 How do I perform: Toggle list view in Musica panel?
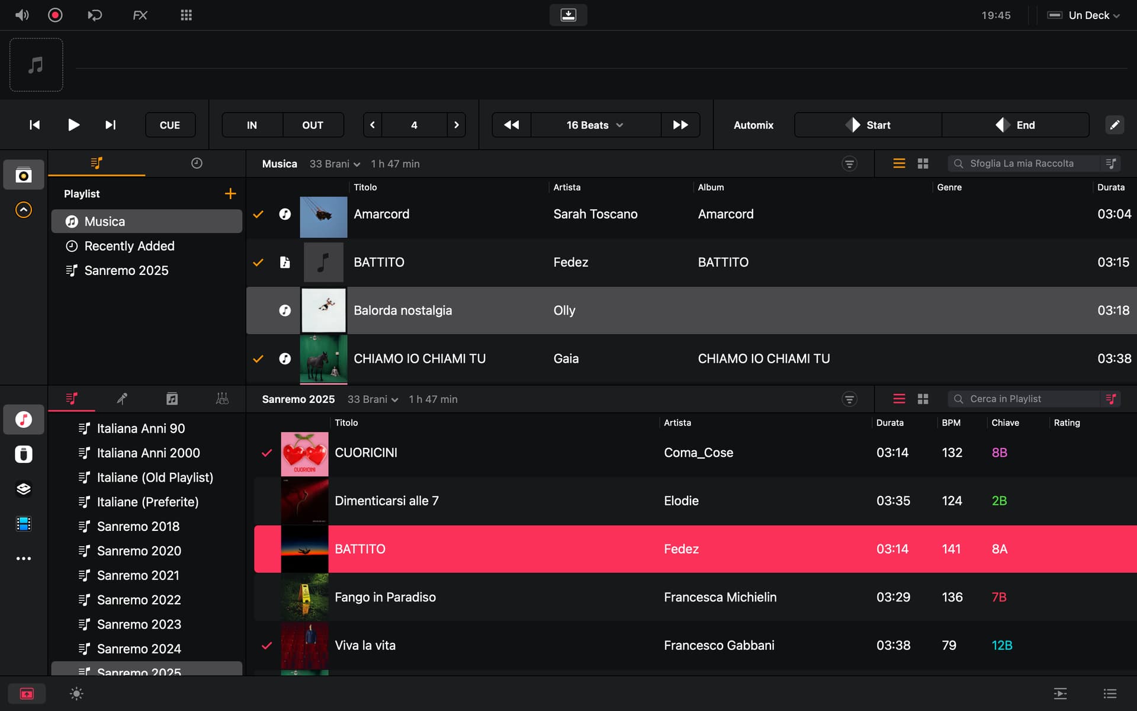point(899,164)
